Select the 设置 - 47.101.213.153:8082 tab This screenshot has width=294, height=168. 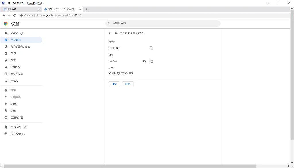[x=61, y=9]
